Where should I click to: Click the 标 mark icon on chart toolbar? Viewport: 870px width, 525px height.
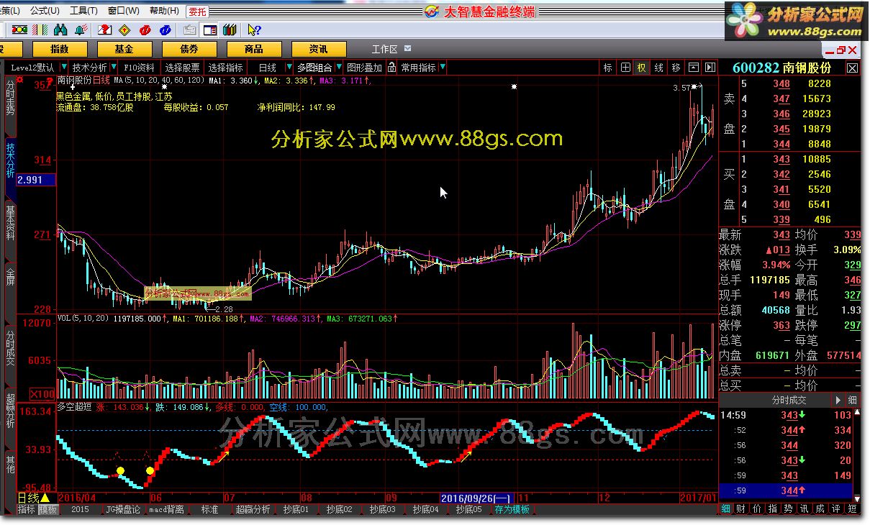(608, 68)
